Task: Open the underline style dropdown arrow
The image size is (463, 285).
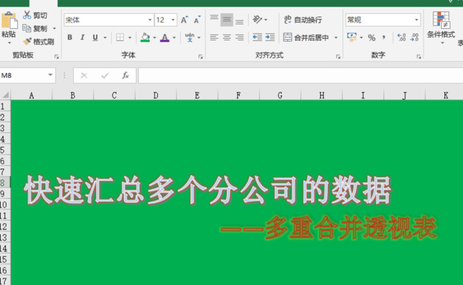Action: tap(105, 38)
